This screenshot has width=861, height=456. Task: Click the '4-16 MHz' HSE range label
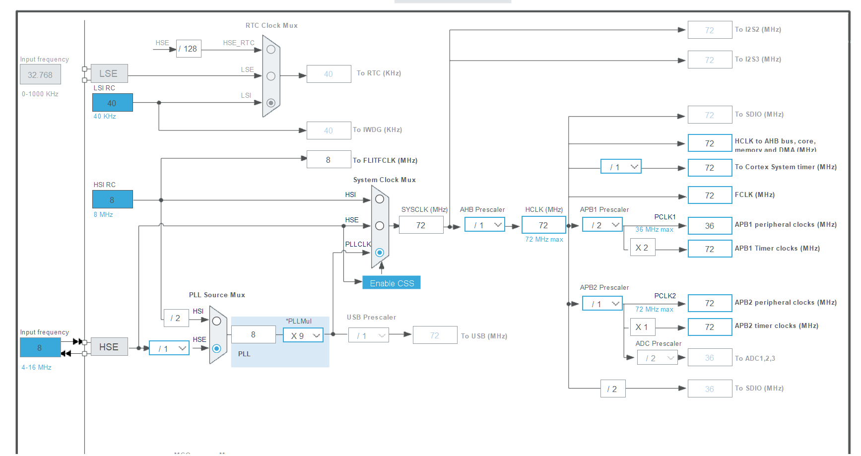[x=36, y=367]
